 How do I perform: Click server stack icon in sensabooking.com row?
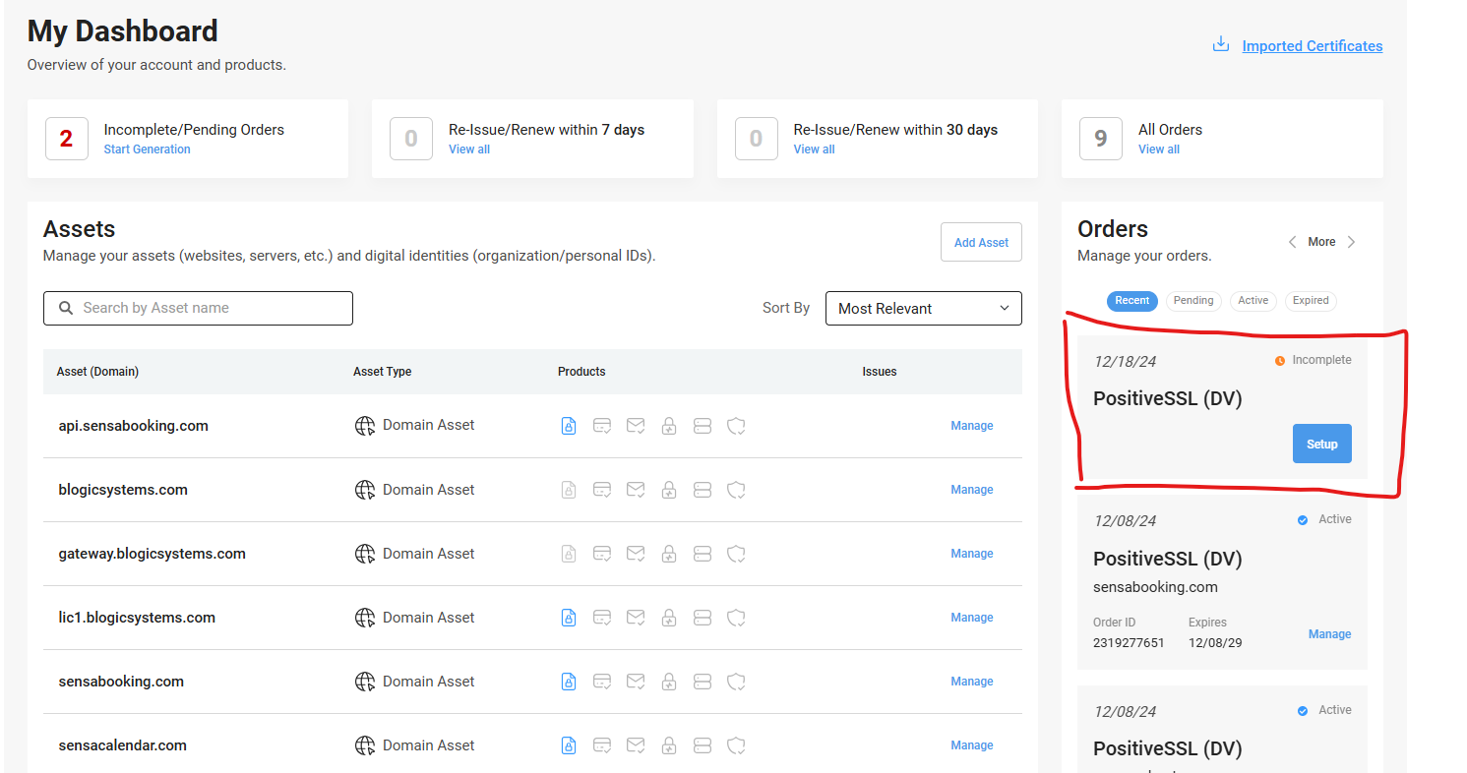pos(703,682)
